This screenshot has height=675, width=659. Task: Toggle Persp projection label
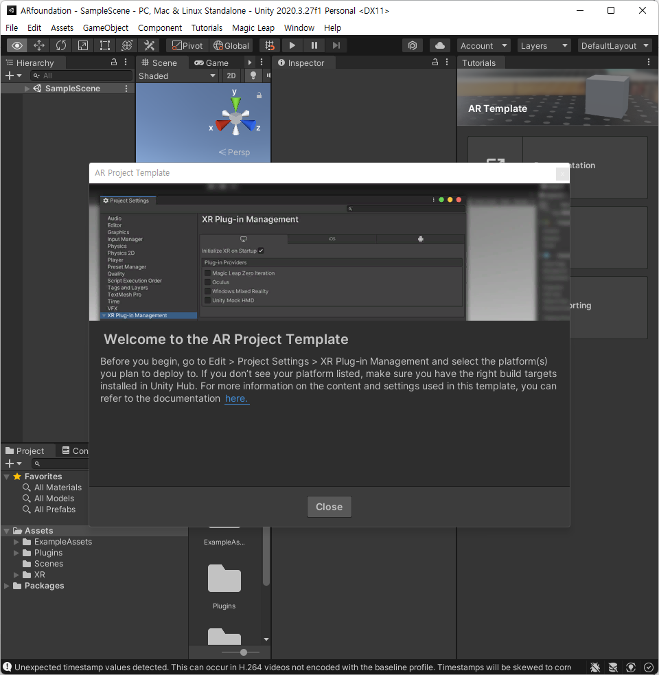(x=234, y=152)
